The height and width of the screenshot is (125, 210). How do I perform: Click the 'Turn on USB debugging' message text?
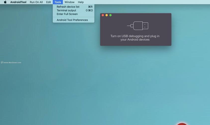click(135, 38)
